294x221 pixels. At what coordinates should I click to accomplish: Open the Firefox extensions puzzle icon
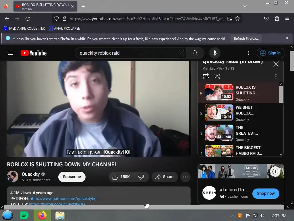pyautogui.click(x=277, y=18)
